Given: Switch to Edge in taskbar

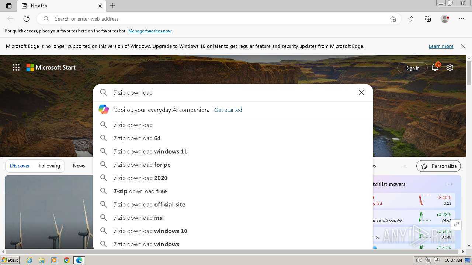Looking at the screenshot, I should point(79,260).
